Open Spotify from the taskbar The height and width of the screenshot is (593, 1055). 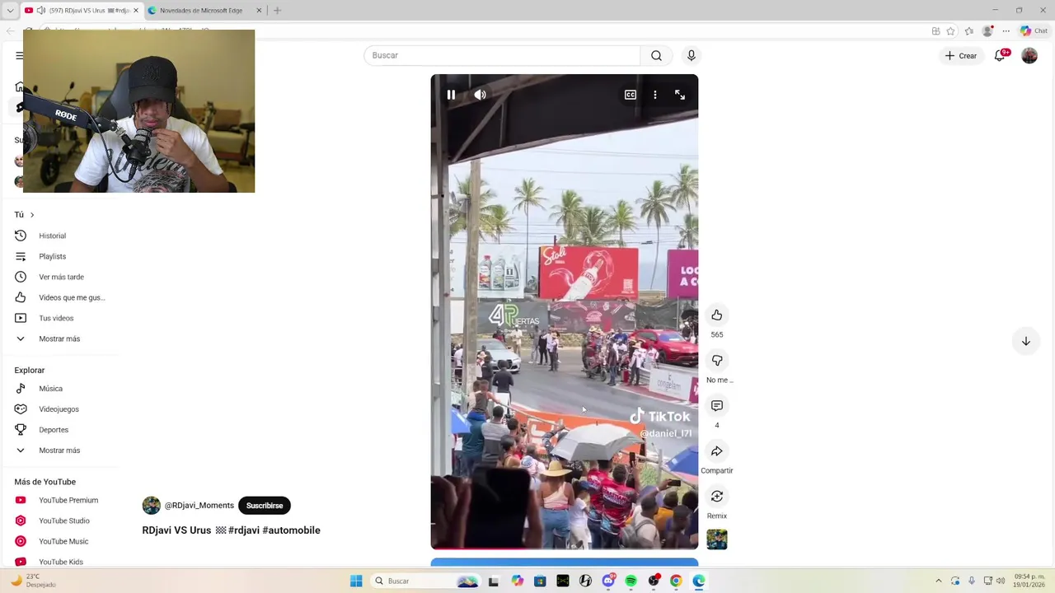[x=631, y=581]
